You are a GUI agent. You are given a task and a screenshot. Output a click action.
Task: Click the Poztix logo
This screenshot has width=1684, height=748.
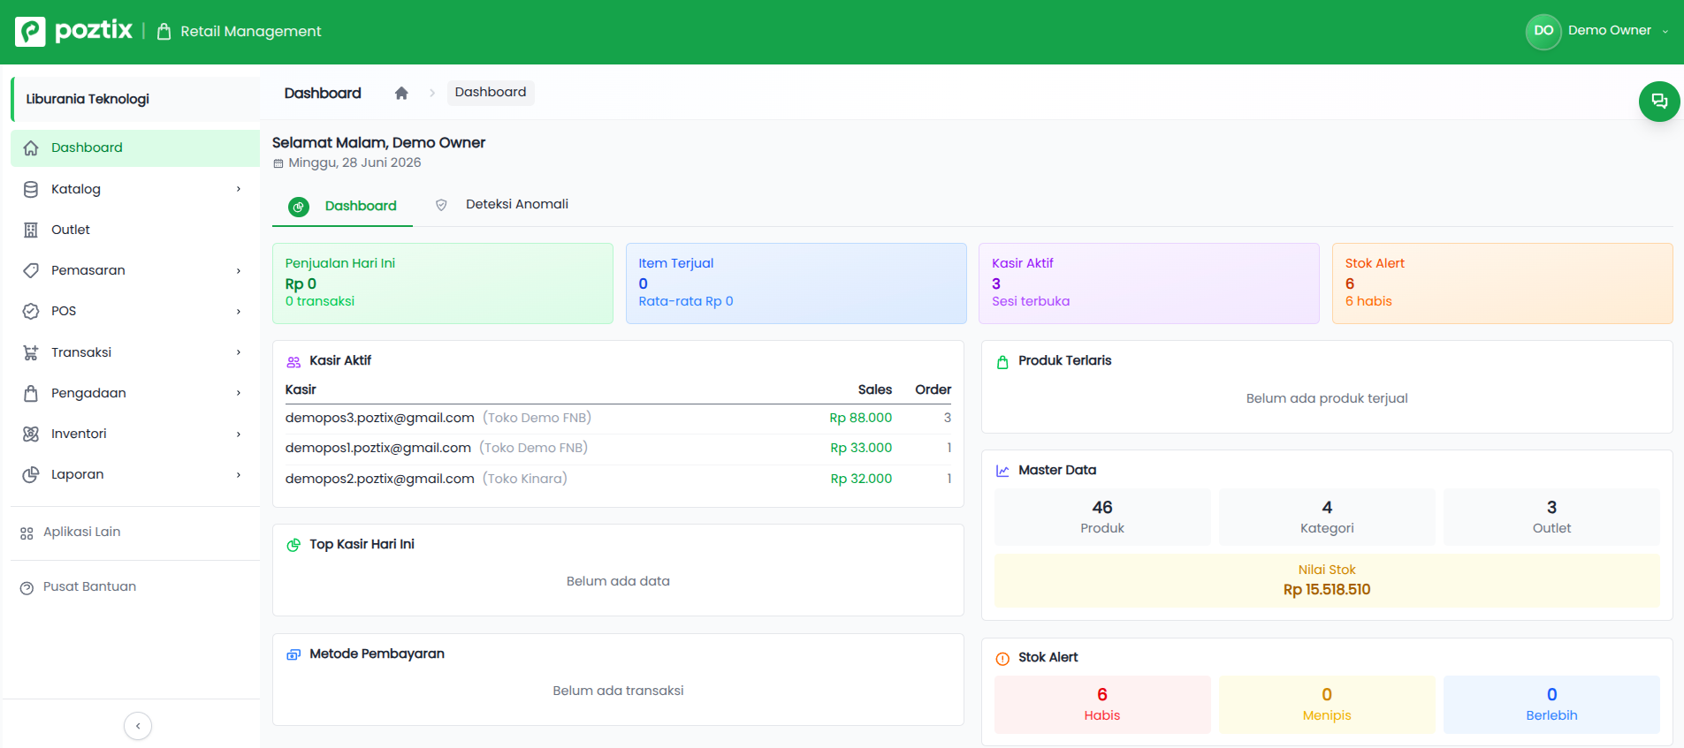tap(74, 31)
